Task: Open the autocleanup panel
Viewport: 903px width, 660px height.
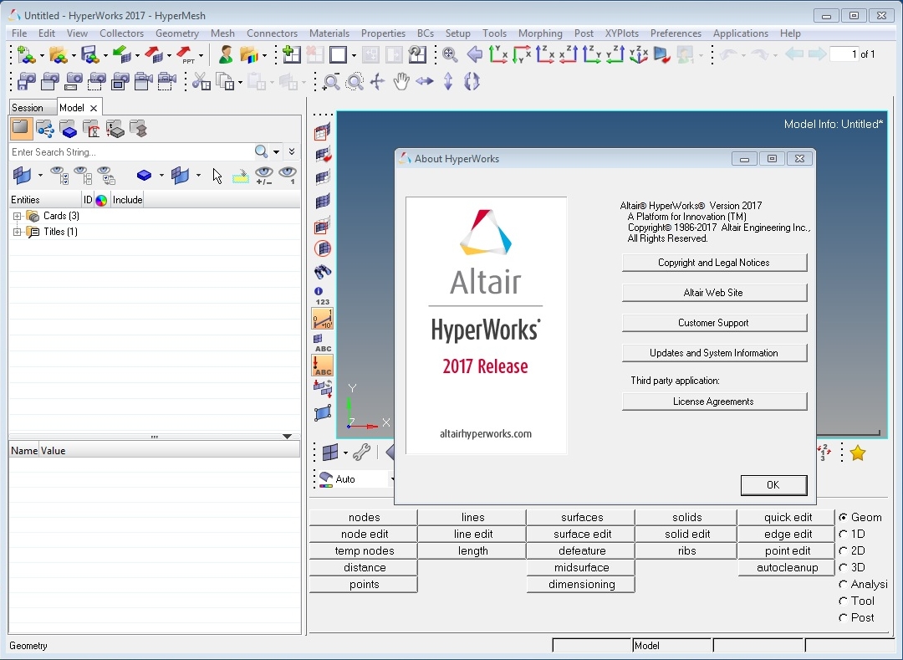Action: pos(787,567)
